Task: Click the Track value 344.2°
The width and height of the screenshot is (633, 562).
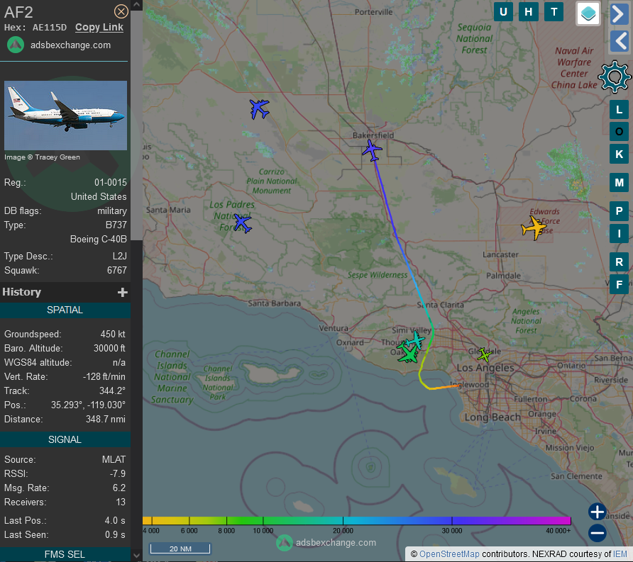Action: click(112, 390)
